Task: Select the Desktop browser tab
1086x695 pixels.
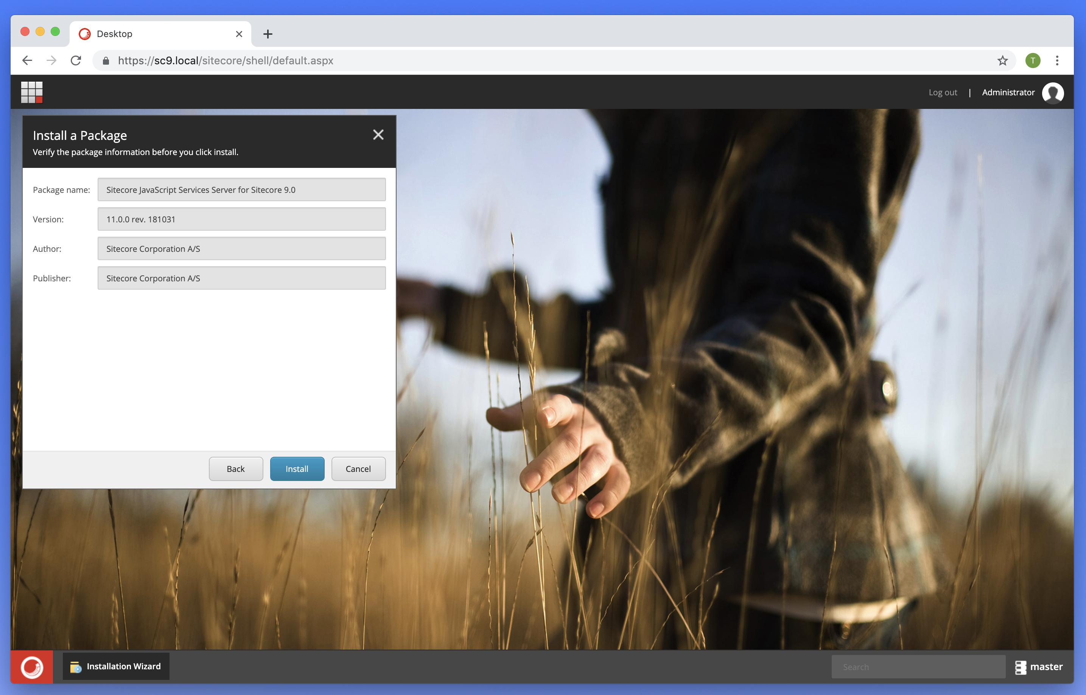Action: [135, 33]
